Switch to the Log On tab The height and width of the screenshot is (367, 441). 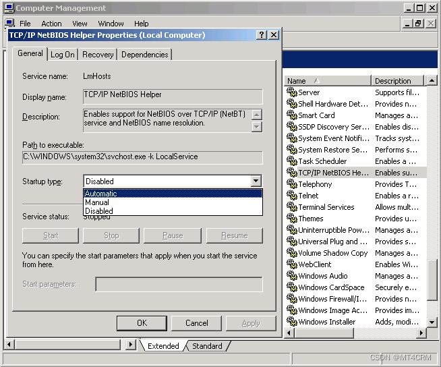click(x=63, y=55)
